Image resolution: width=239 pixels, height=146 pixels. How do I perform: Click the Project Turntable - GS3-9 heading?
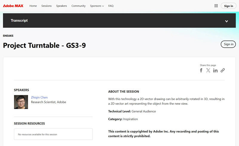coord(44,46)
